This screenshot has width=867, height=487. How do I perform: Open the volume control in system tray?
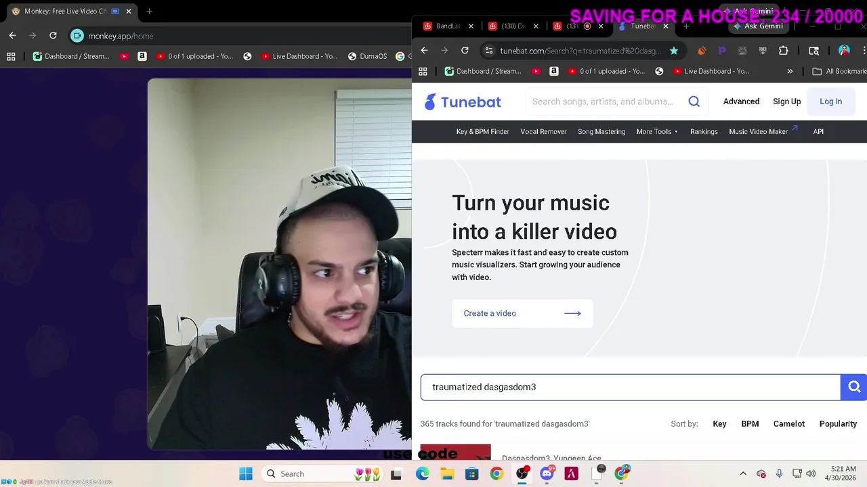click(x=811, y=473)
